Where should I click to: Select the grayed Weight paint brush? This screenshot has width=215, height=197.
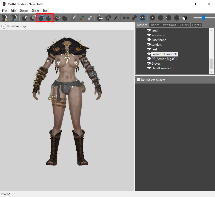tap(73, 18)
